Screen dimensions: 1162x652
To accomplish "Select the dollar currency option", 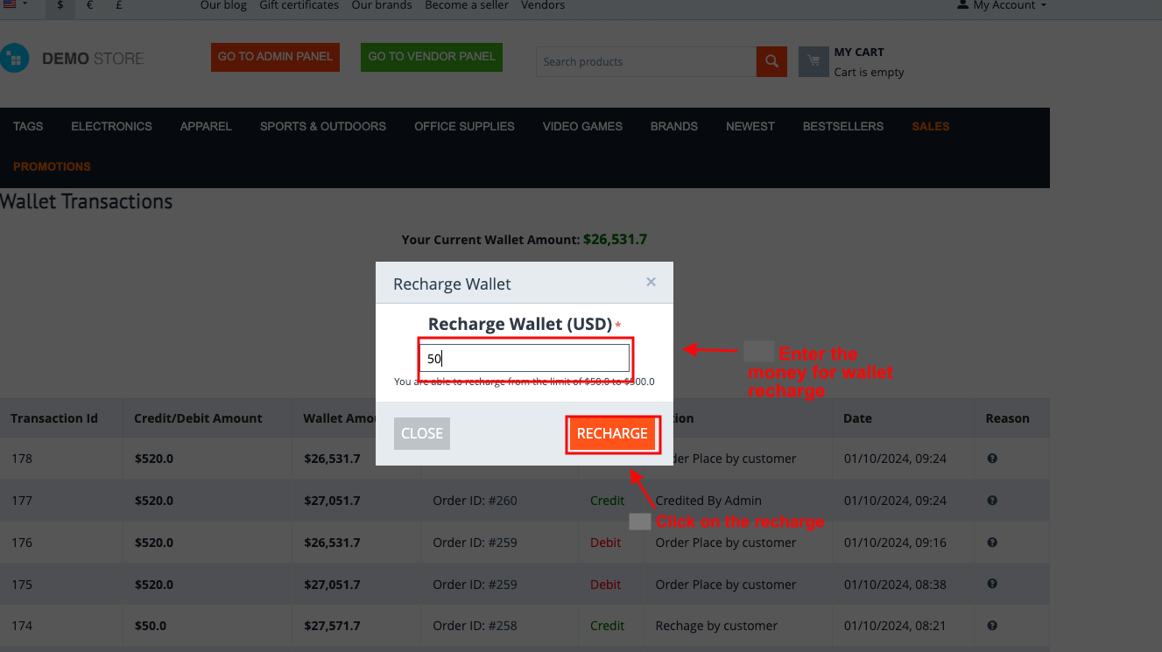I will [60, 5].
